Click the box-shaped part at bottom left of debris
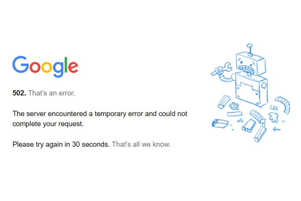Image resolution: width=301 pixels, height=201 pixels. (x=220, y=123)
